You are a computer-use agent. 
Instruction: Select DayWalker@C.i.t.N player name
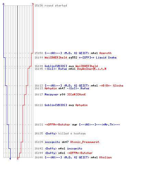point(92,69)
